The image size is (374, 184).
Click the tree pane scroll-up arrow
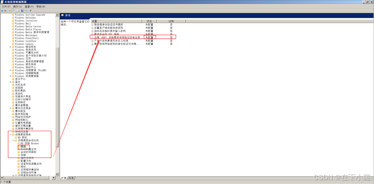click(x=57, y=15)
